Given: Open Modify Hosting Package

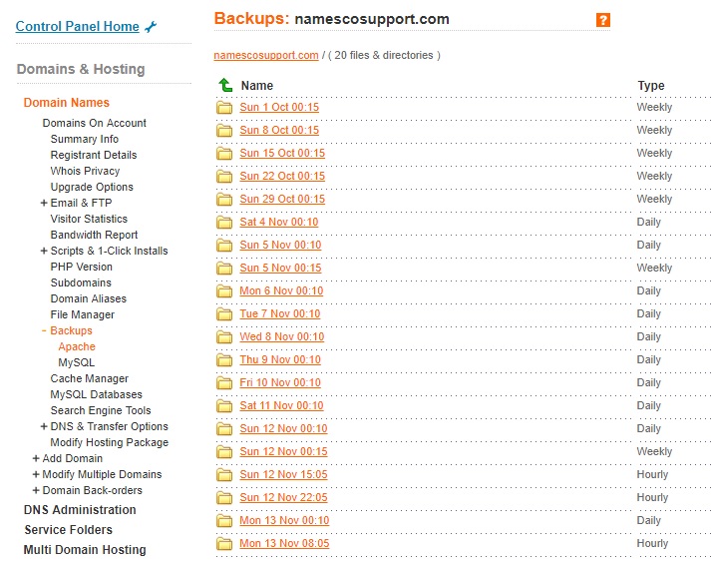Looking at the screenshot, I should coord(110,442).
